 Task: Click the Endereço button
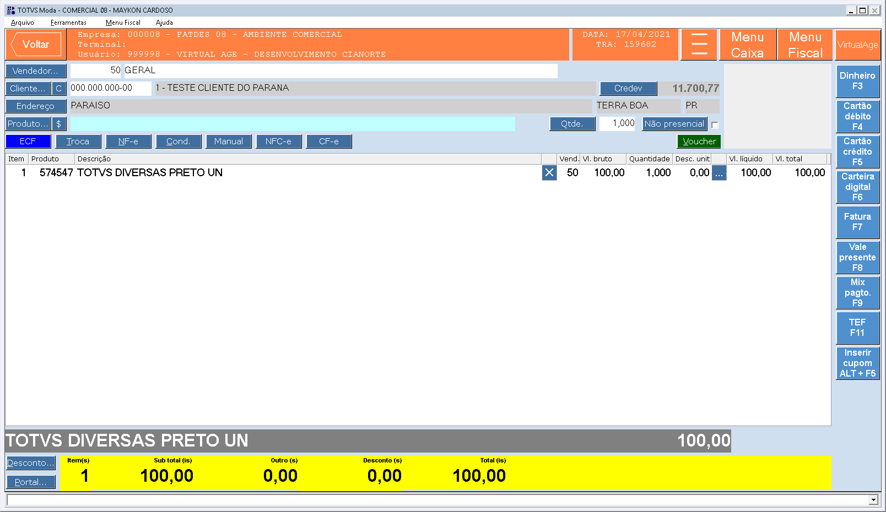(36, 106)
